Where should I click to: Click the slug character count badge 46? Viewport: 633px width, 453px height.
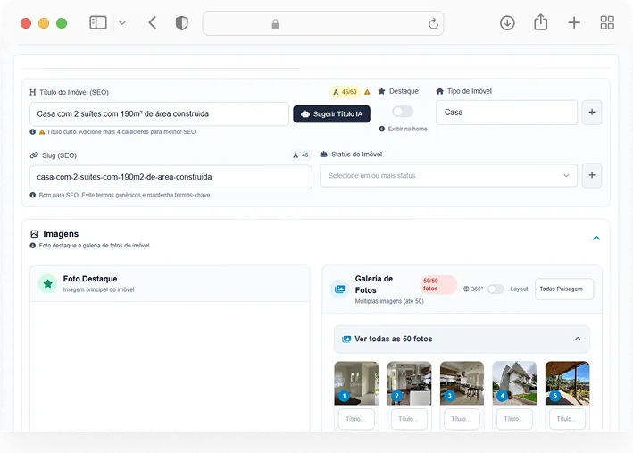(301, 155)
